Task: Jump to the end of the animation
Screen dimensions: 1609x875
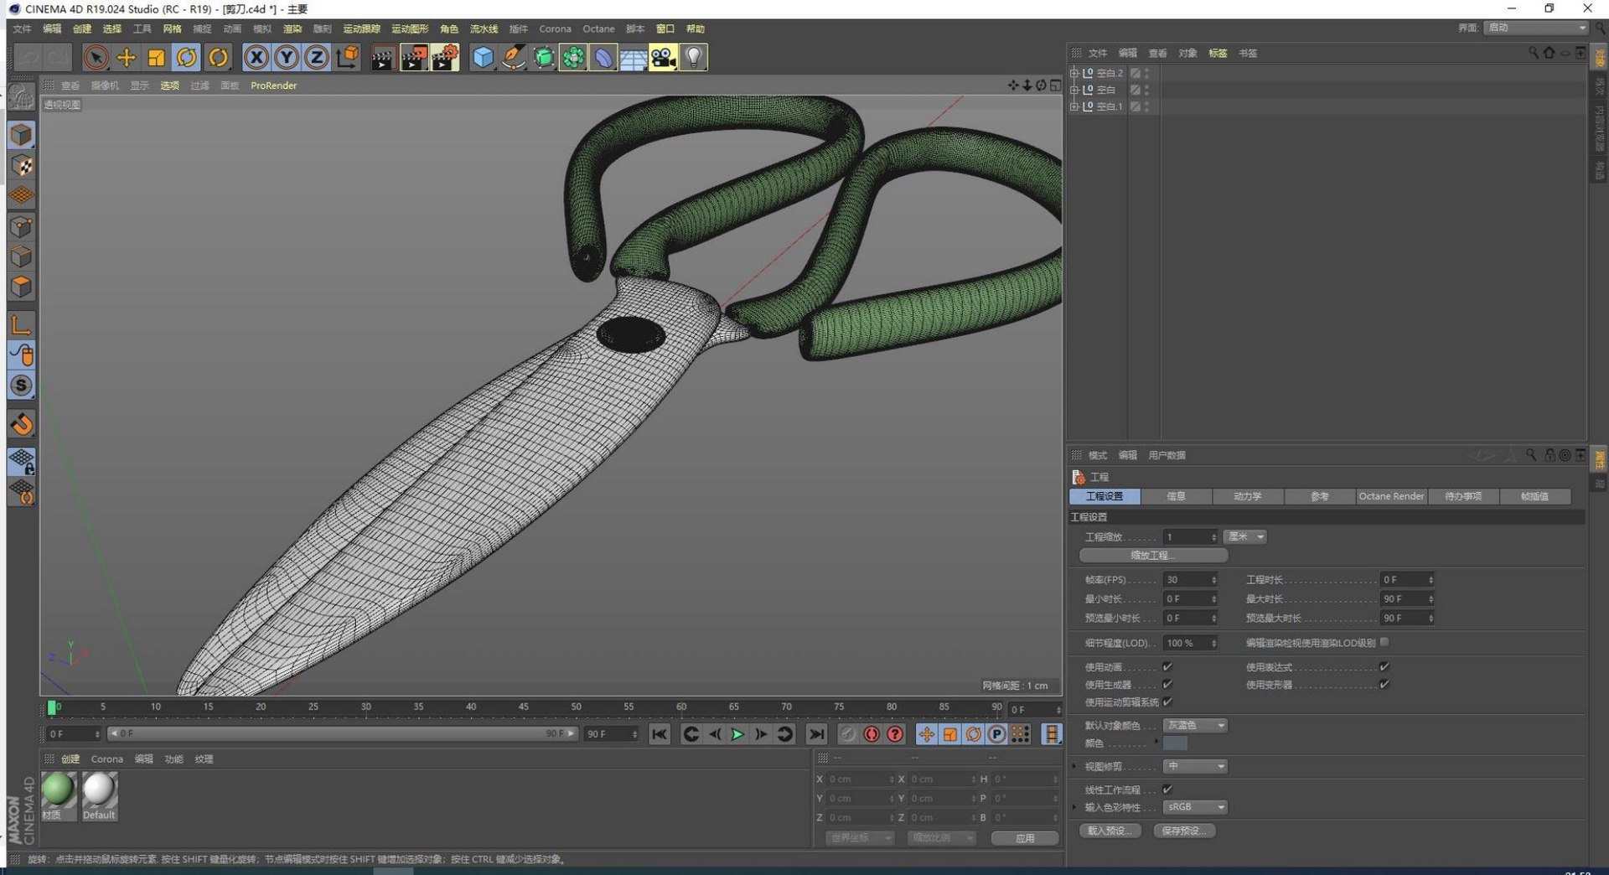Action: pyautogui.click(x=816, y=734)
